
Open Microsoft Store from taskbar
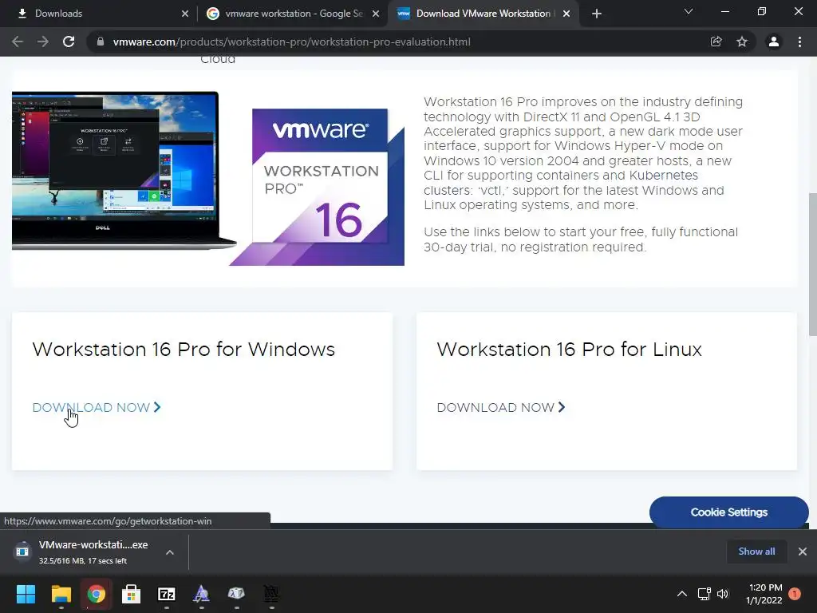tap(131, 594)
